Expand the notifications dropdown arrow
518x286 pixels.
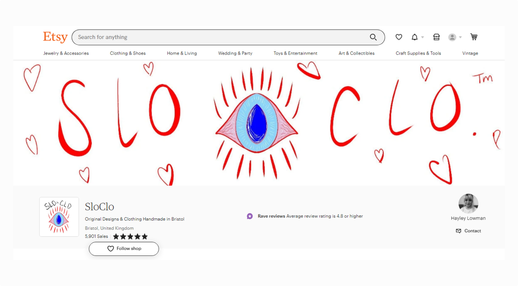pos(422,37)
